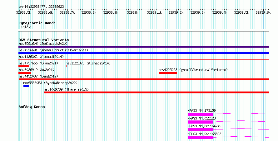Image resolution: width=278 pixels, height=141 pixels.
Task: Click the NPAS3|NM_173159 intron line
Action: pos(241,113)
